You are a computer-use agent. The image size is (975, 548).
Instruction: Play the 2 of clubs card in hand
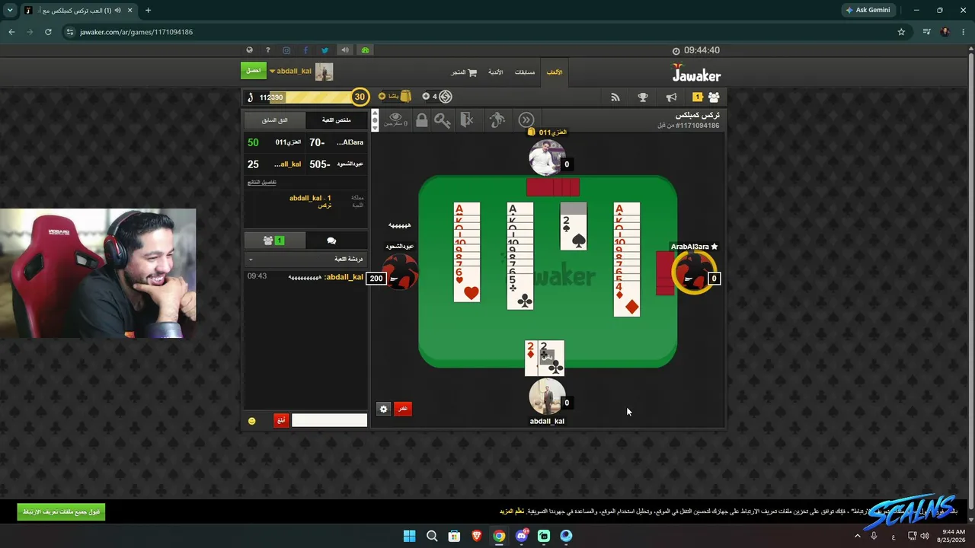551,358
